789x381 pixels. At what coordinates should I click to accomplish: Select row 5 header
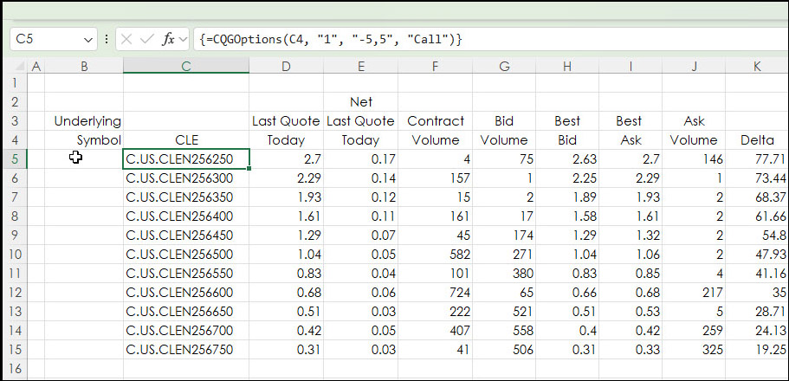(x=14, y=158)
